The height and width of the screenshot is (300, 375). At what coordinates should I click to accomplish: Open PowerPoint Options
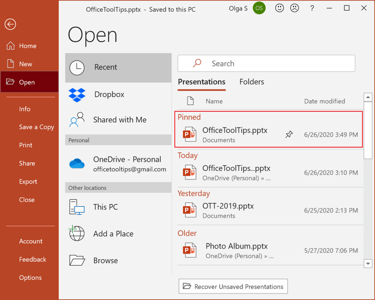(29, 277)
